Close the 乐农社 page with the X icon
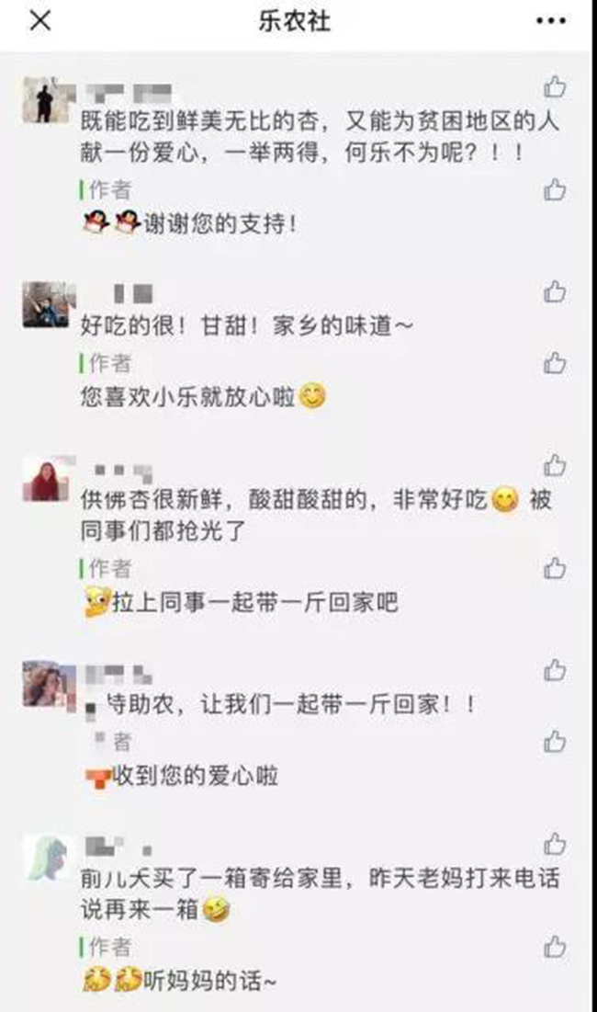 pos(40,20)
